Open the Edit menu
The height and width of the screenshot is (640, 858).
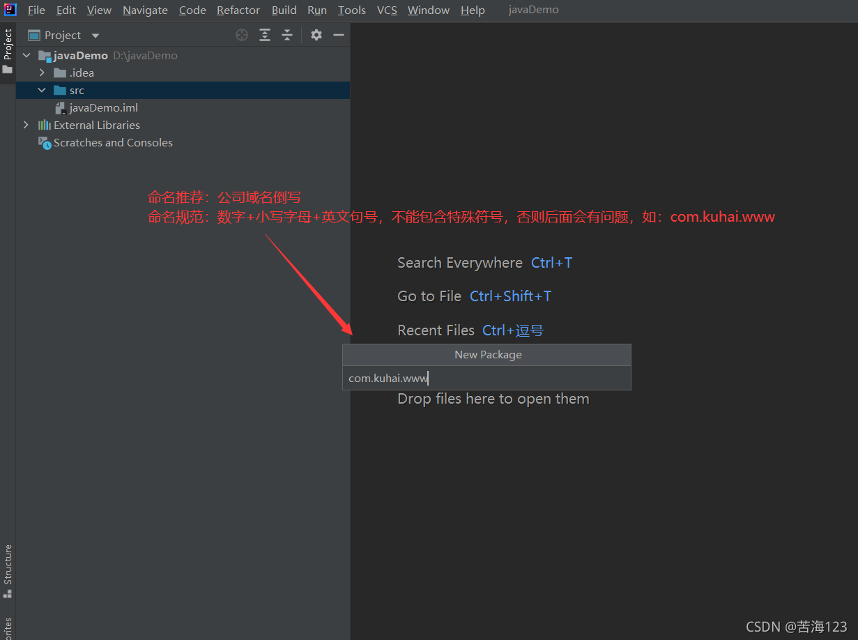pyautogui.click(x=66, y=10)
